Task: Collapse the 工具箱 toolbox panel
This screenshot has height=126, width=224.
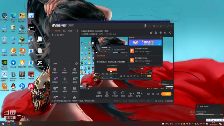Action: tap(76, 64)
